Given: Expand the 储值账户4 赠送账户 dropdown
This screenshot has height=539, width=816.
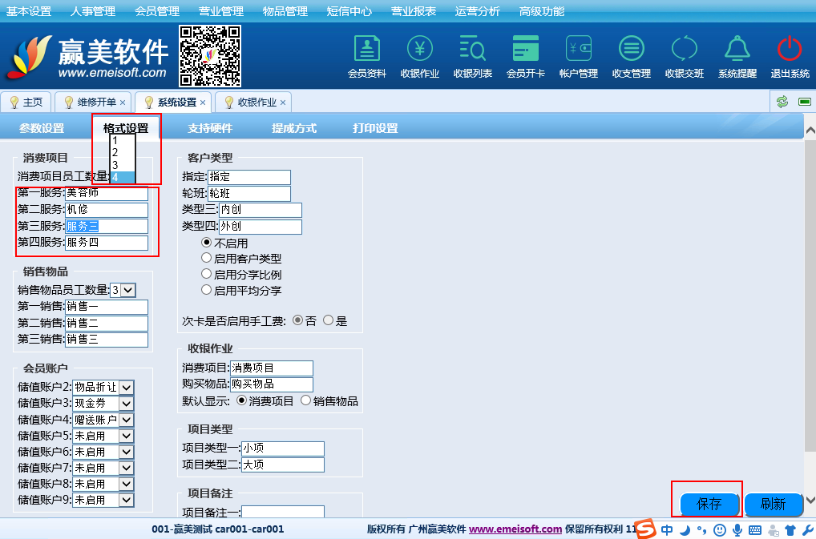Looking at the screenshot, I should click(126, 420).
